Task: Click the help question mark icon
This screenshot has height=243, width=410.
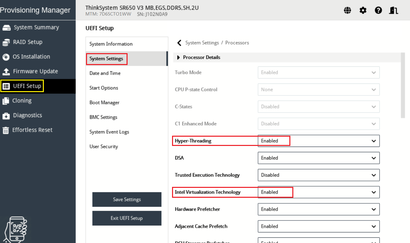Action: tap(378, 11)
